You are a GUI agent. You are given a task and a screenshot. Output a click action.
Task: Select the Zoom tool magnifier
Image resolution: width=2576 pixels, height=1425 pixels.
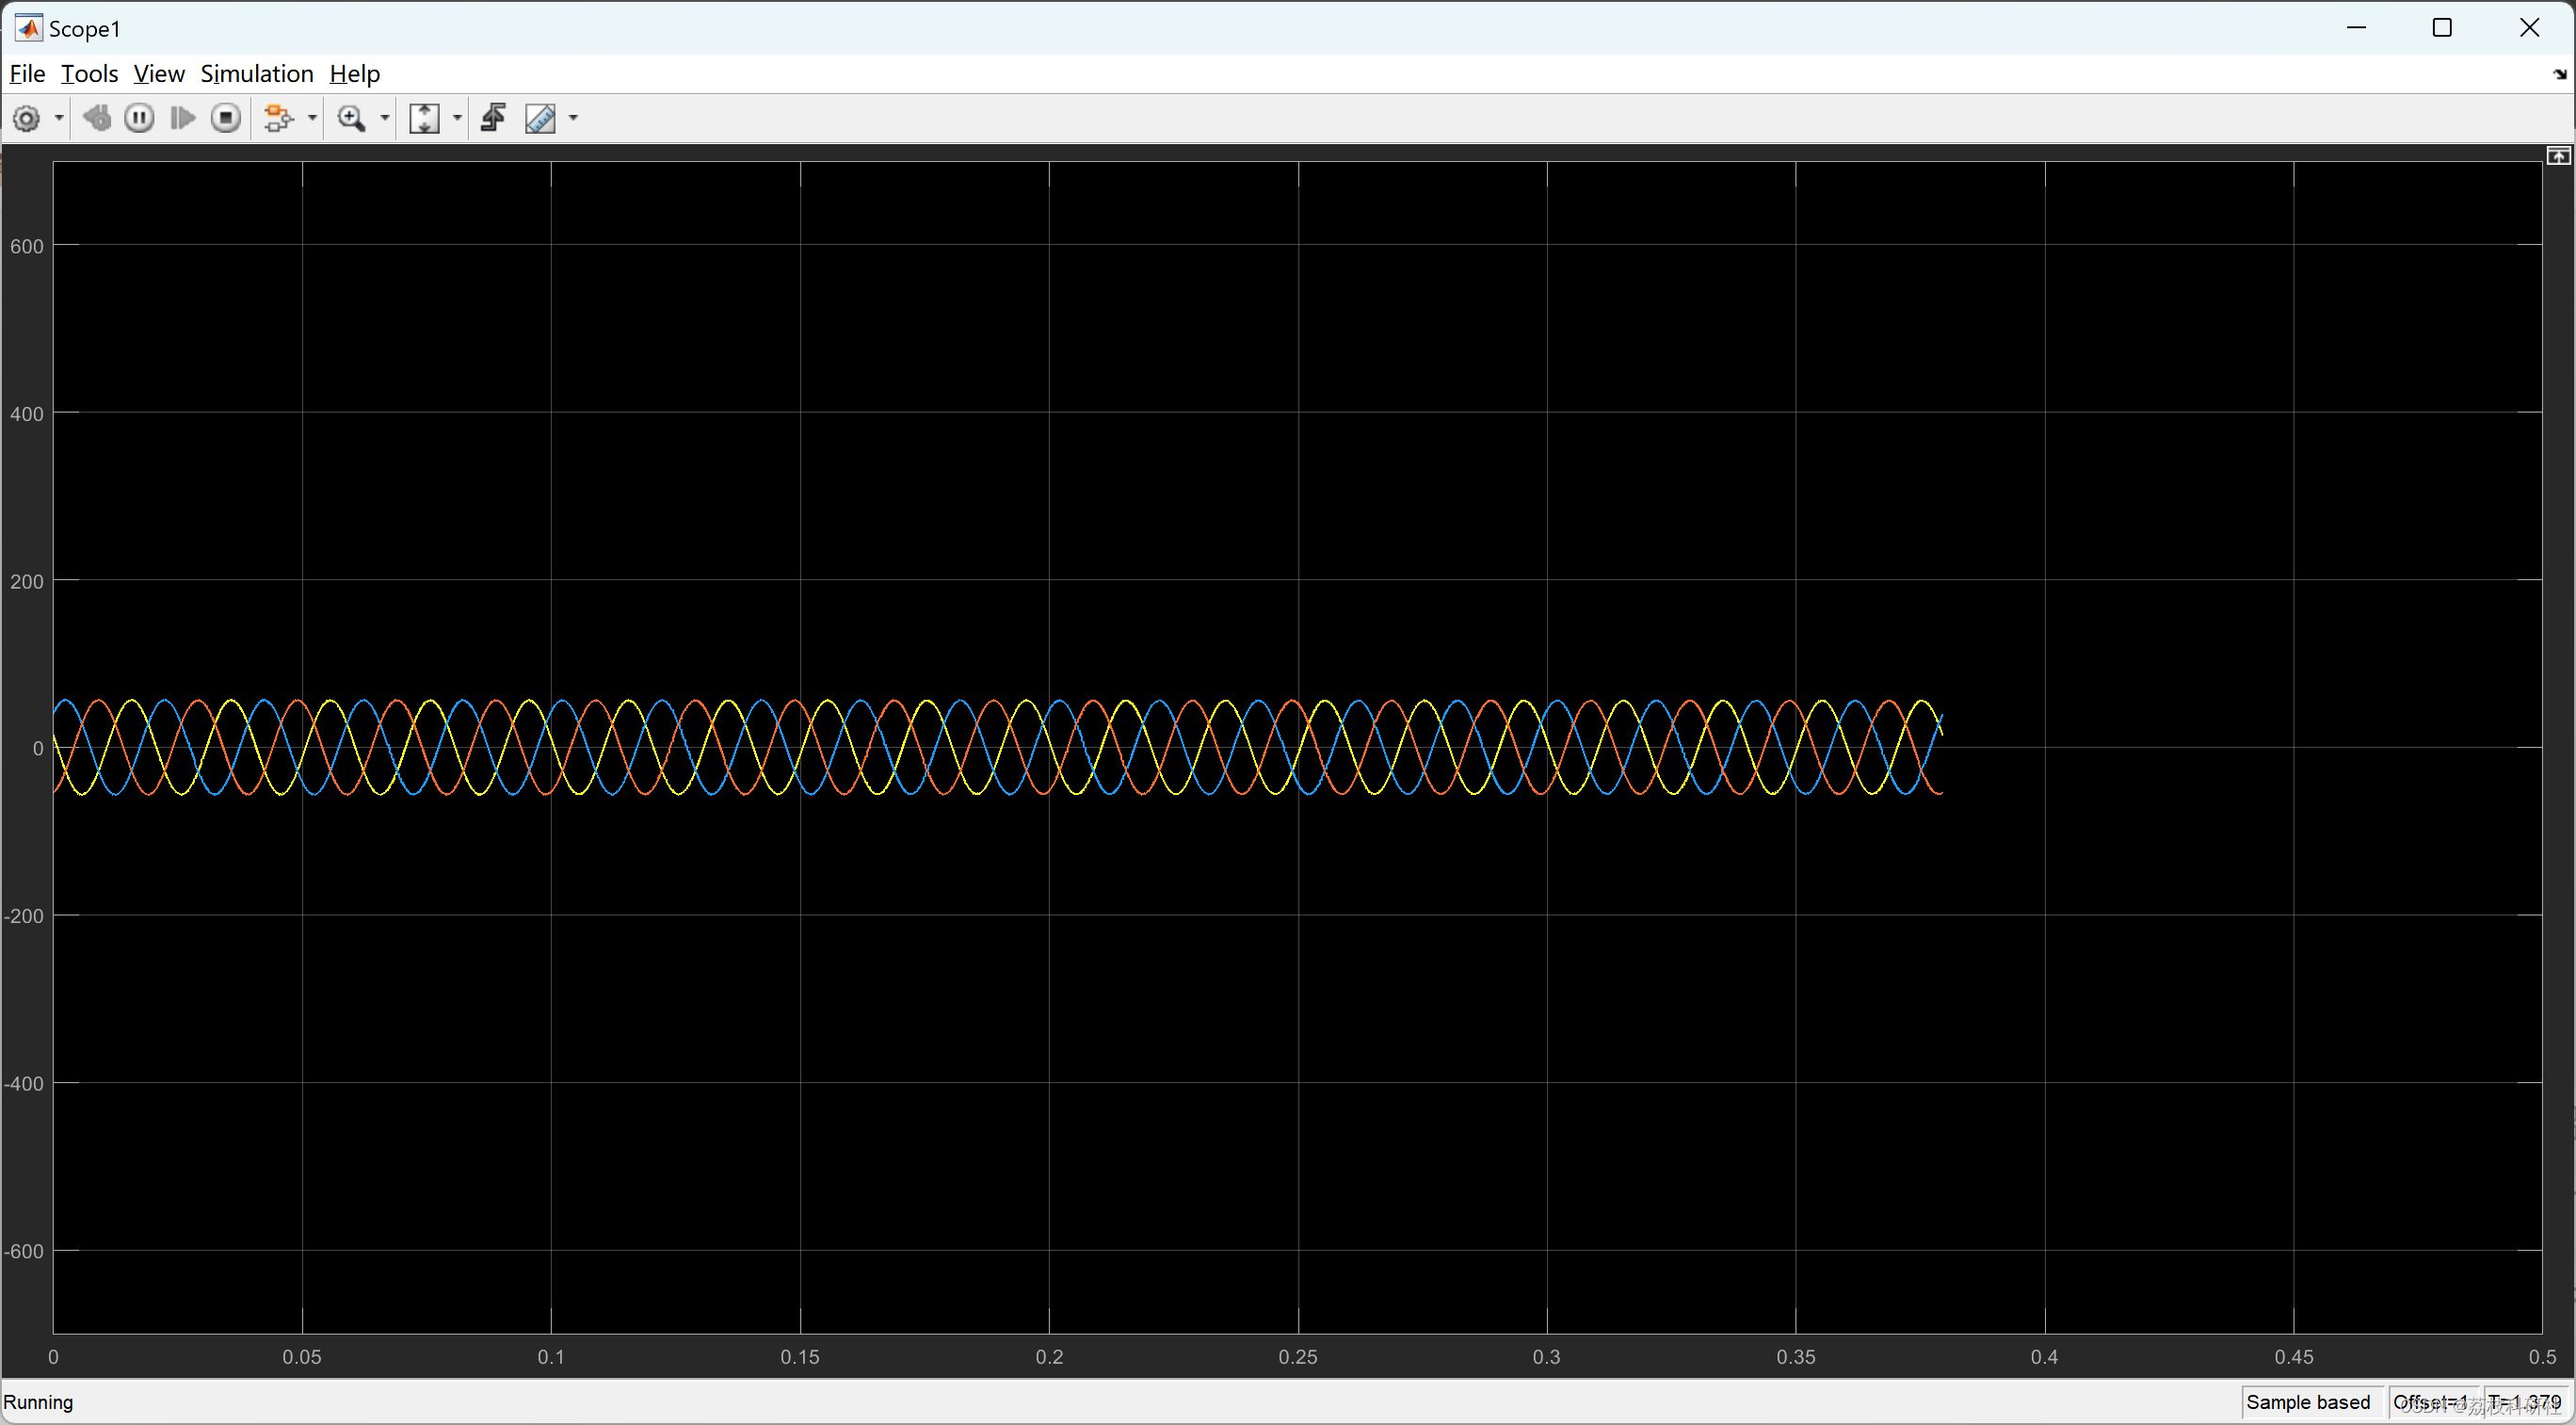[351, 119]
